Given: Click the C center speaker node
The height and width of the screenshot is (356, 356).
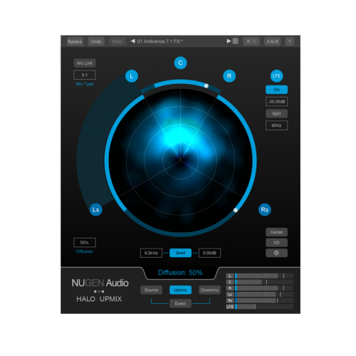Looking at the screenshot, I should click(180, 63).
